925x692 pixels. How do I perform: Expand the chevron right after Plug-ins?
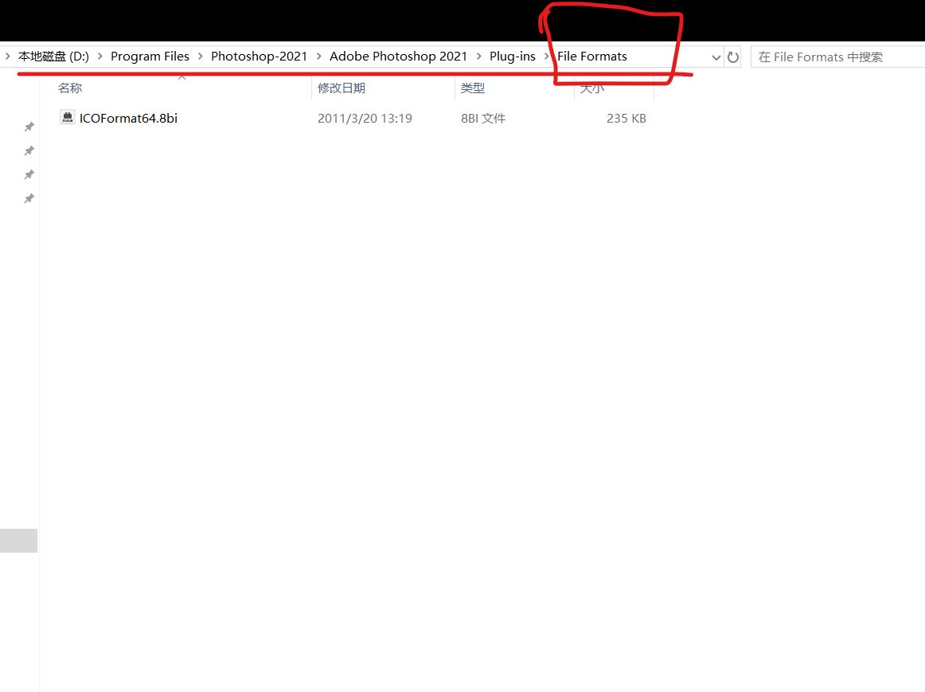click(547, 57)
